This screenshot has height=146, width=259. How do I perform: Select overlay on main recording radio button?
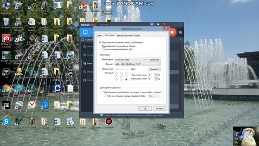103,46
